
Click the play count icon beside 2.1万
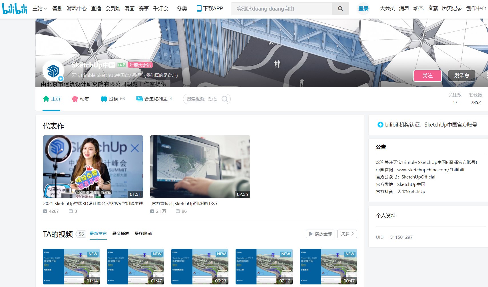pyautogui.click(x=152, y=211)
